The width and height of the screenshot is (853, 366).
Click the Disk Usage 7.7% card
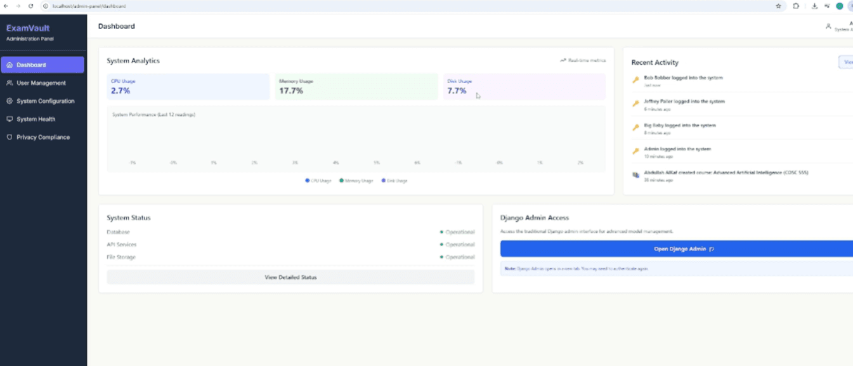click(x=524, y=86)
